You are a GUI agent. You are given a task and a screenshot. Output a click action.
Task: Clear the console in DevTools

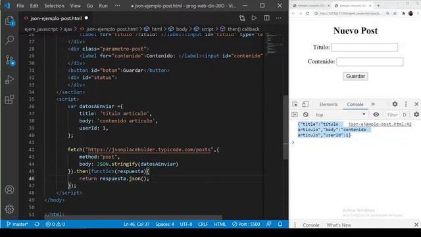coord(305,115)
